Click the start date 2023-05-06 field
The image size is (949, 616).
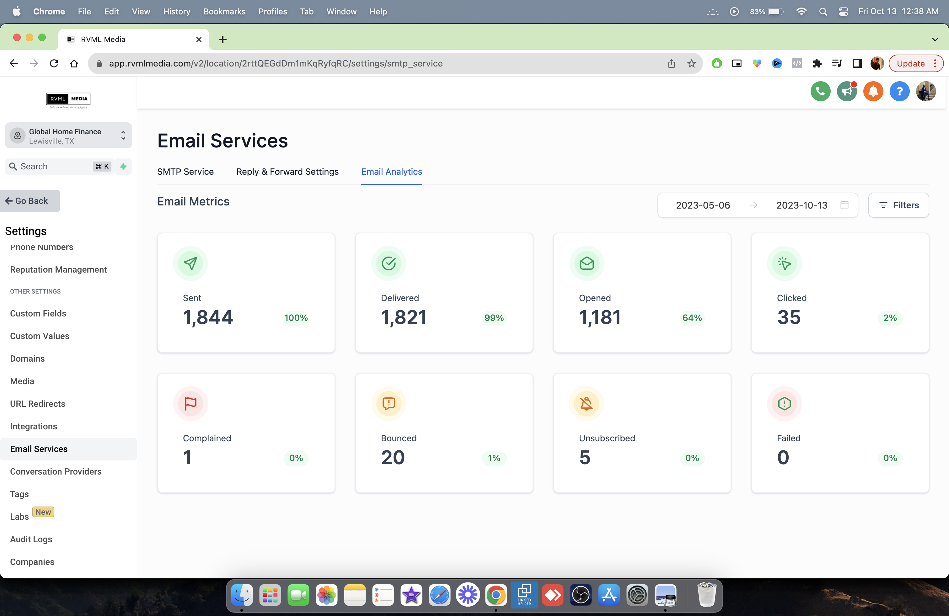click(703, 205)
